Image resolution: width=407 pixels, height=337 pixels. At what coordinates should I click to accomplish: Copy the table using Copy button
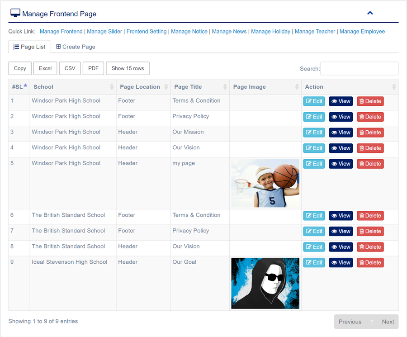tap(20, 68)
